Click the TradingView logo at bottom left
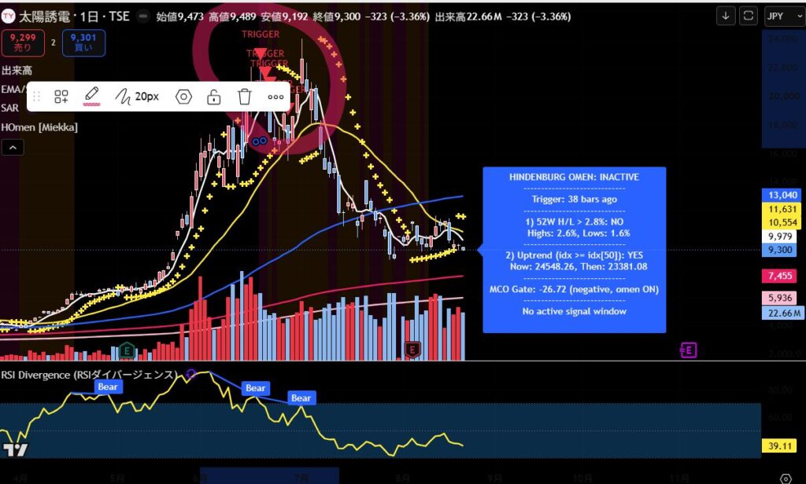The width and height of the screenshot is (806, 484). pos(16,450)
